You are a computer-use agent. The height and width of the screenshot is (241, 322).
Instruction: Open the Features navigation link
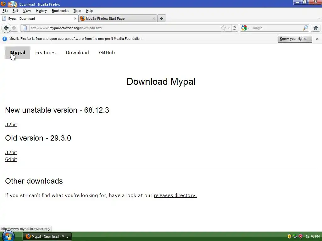click(45, 53)
